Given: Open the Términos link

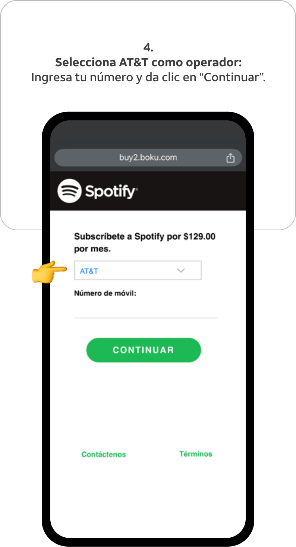Looking at the screenshot, I should tap(196, 454).
